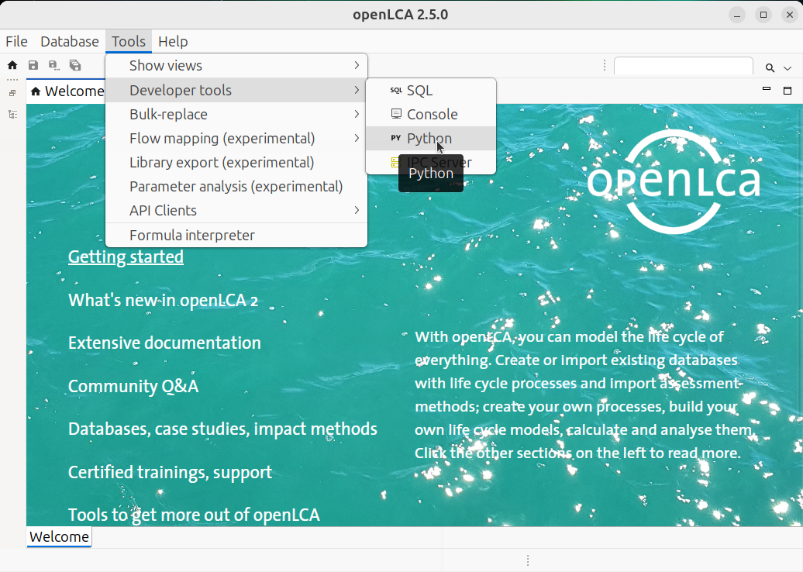Open the Community Q&A link

(x=133, y=386)
